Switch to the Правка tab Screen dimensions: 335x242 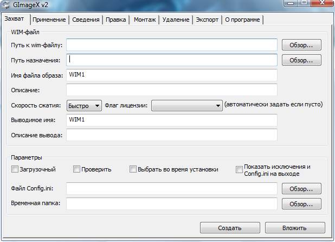tap(116, 20)
